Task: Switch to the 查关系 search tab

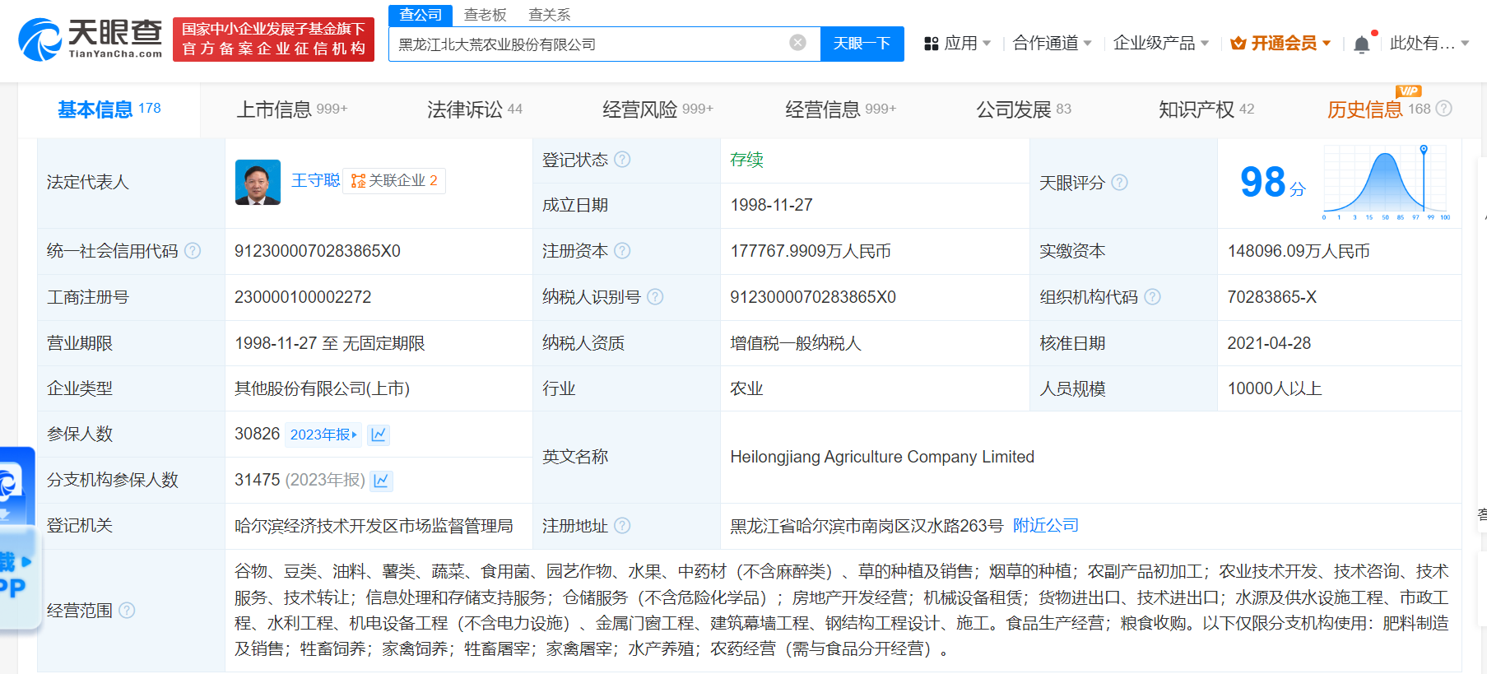Action: point(550,15)
